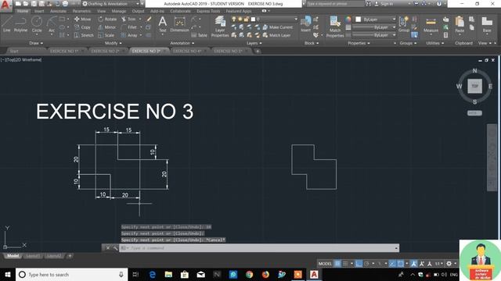Open the linetype ByLayer dropdown
The height and width of the screenshot is (281, 501).
coord(374,35)
